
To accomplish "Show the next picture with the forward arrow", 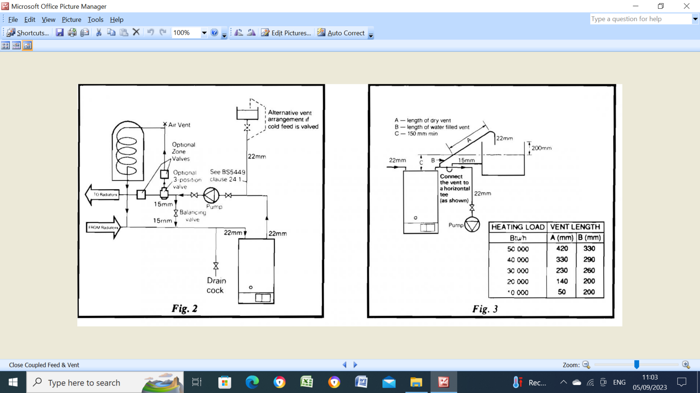I will coord(355,364).
